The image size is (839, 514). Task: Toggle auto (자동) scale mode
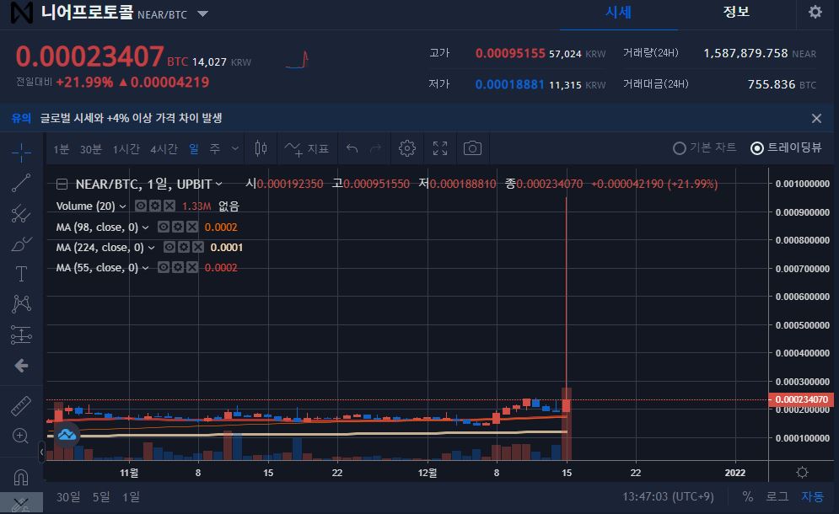[812, 497]
